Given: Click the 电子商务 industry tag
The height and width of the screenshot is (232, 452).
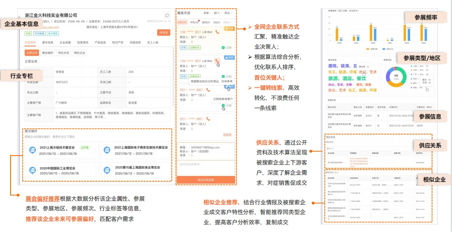Looking at the screenshot, I should 53,34.
